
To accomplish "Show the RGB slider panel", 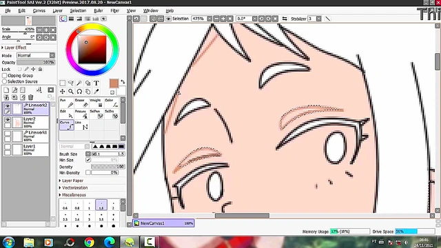I will (71, 19).
